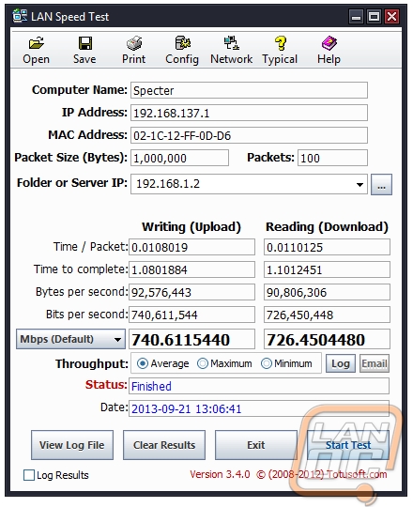This screenshot has height=507, width=413.
Task: Click the Typical question mark icon
Action: [280, 43]
